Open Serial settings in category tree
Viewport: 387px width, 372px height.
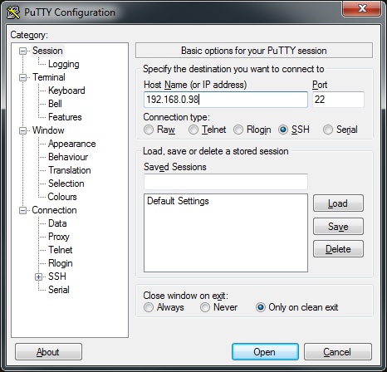click(x=59, y=290)
